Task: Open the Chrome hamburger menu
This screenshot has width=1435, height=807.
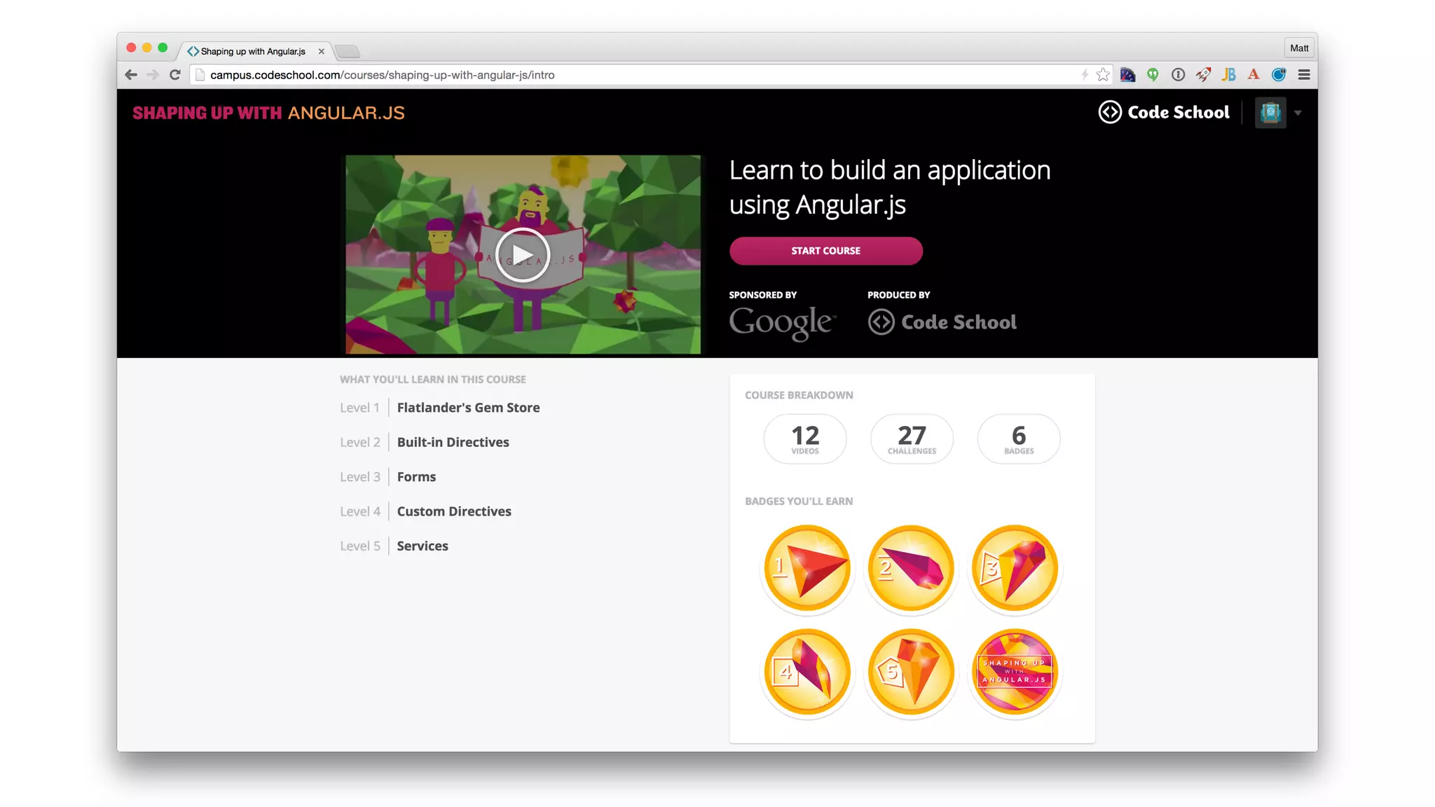Action: (1304, 75)
